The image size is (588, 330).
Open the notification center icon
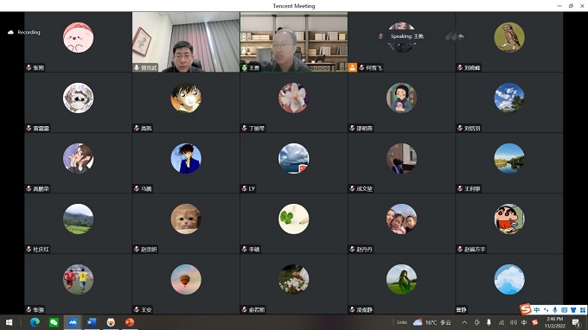coord(576,322)
